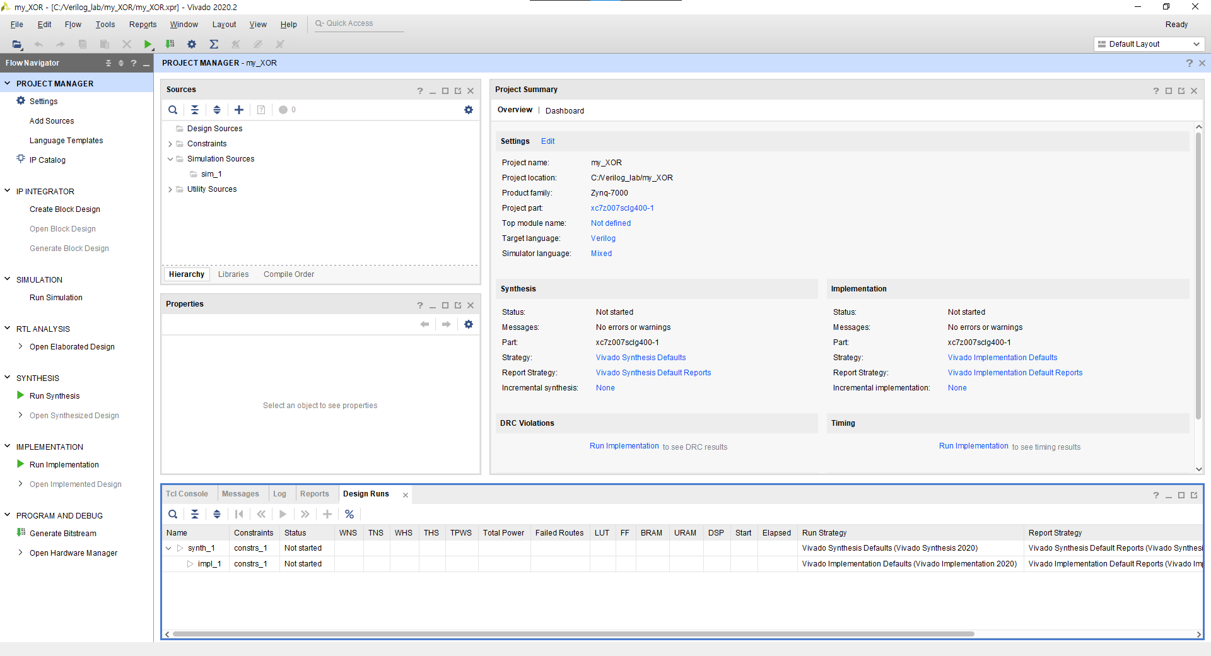
Task: Click Generate Bitstream in Flow Navigator
Action: pos(63,534)
